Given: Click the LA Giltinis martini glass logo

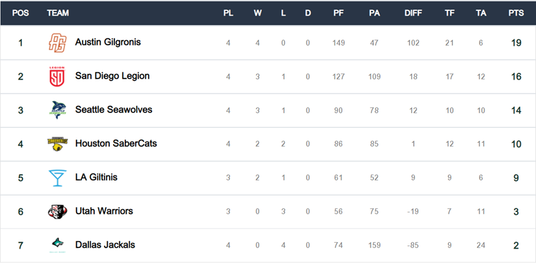Looking at the screenshot, I should point(57,178).
